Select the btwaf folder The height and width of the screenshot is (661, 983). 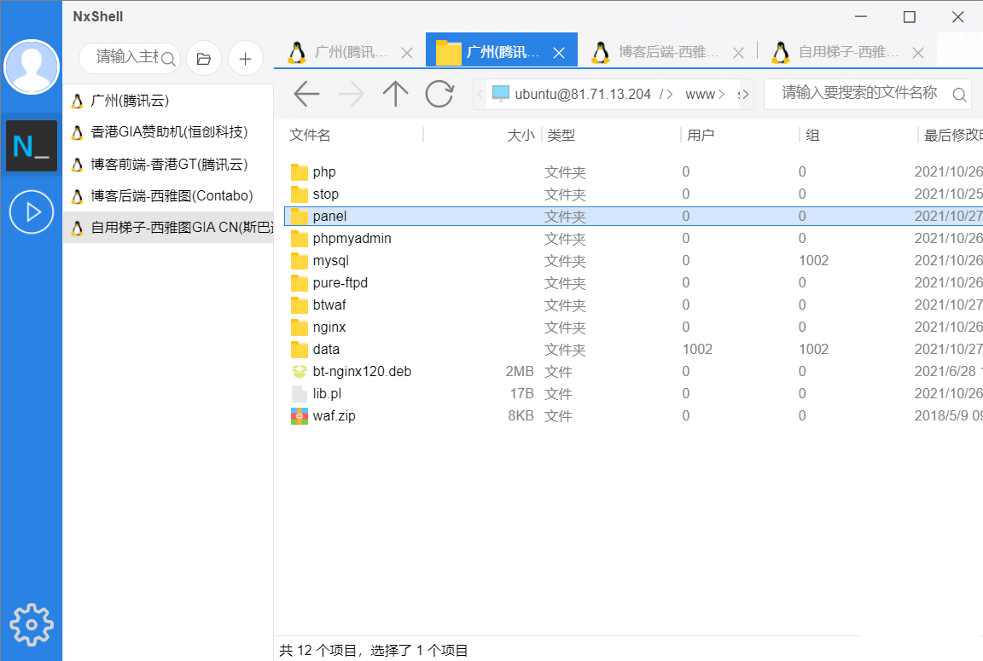pyautogui.click(x=329, y=305)
